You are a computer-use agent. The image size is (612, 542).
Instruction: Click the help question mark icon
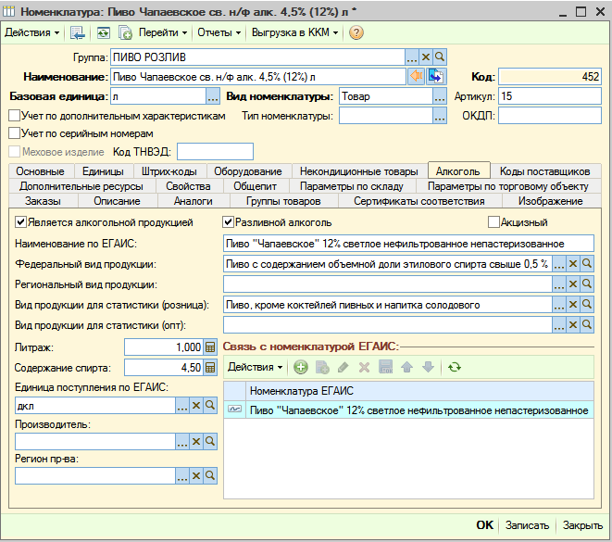click(x=356, y=32)
